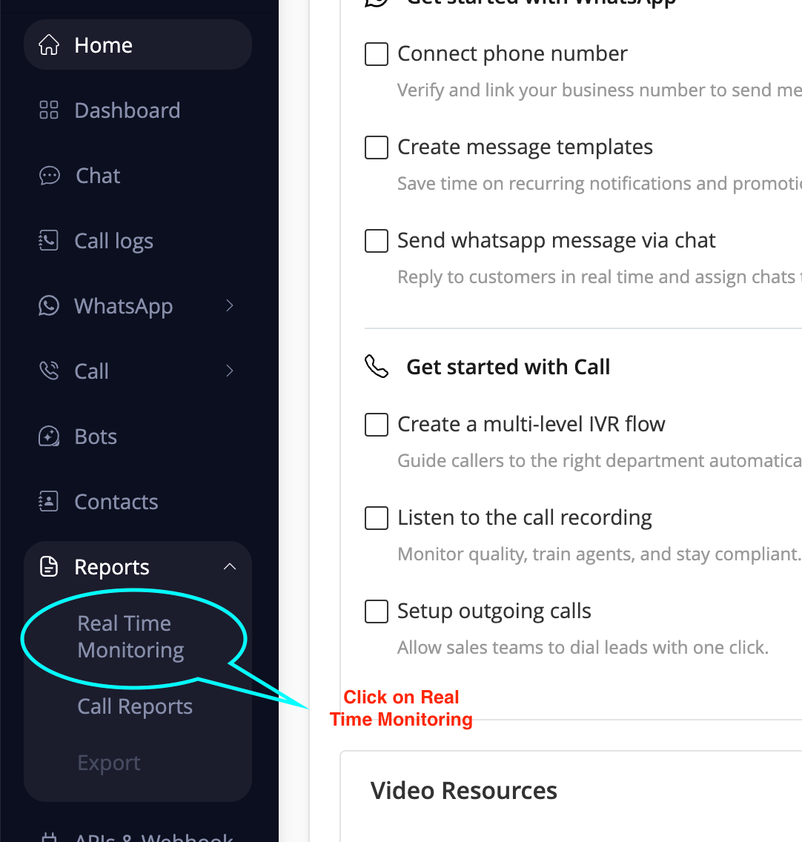802x842 pixels.
Task: Select Call Reports in the sidebar
Action: [x=135, y=706]
